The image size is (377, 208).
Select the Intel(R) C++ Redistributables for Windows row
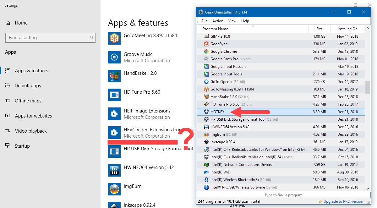coord(281,150)
